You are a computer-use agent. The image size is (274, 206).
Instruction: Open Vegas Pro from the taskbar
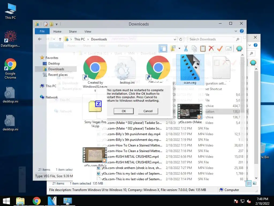tap(52, 201)
